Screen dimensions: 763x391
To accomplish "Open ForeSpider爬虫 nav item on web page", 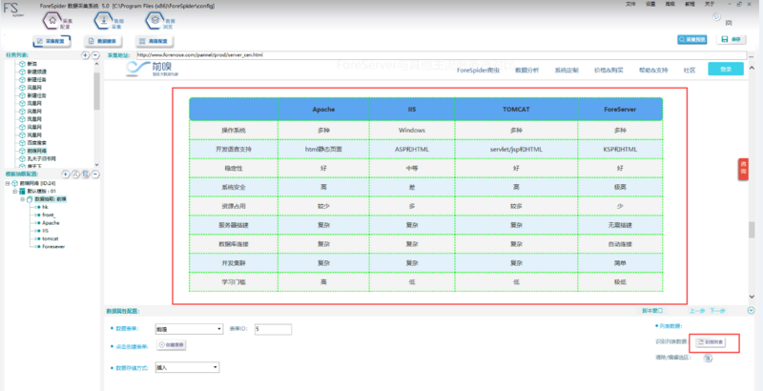I will point(478,70).
